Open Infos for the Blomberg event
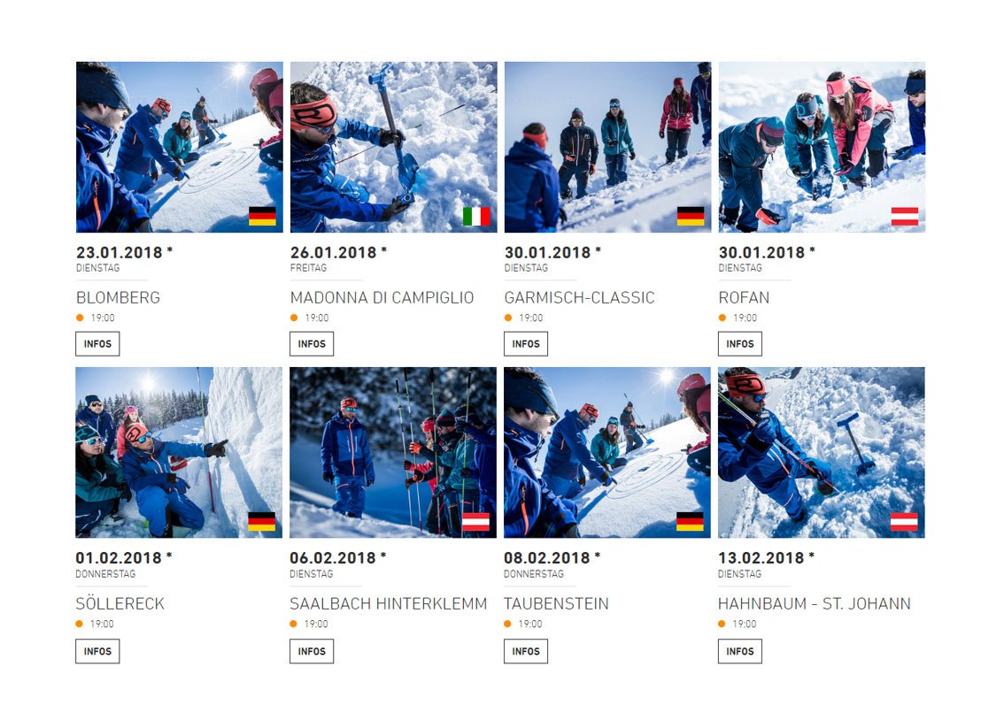This screenshot has height=705, width=1004. click(x=97, y=344)
